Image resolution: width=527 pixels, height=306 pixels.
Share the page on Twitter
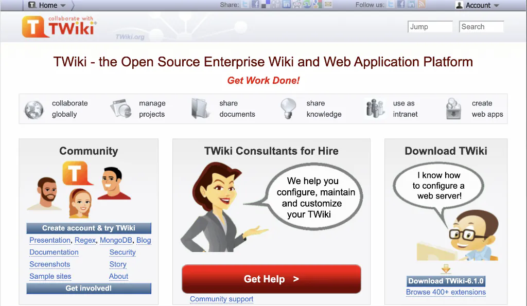pyautogui.click(x=244, y=5)
